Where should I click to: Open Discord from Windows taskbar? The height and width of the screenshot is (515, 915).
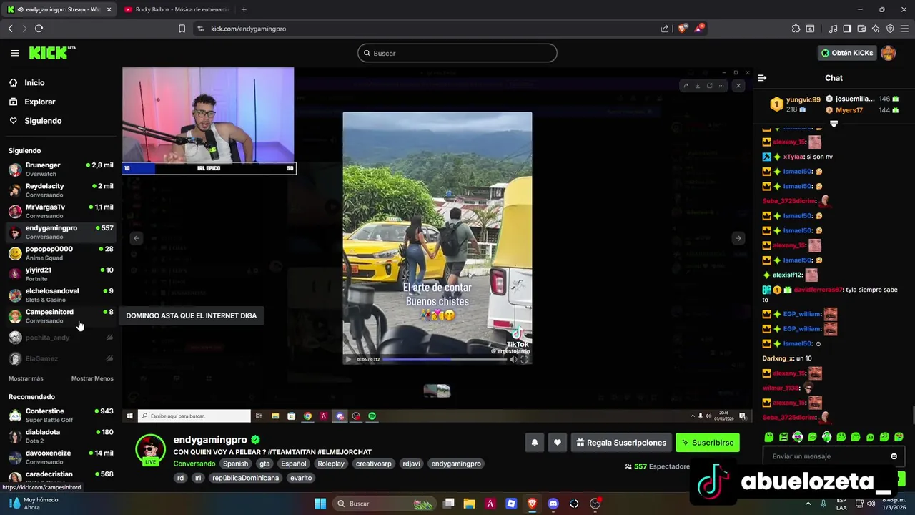coord(553,504)
